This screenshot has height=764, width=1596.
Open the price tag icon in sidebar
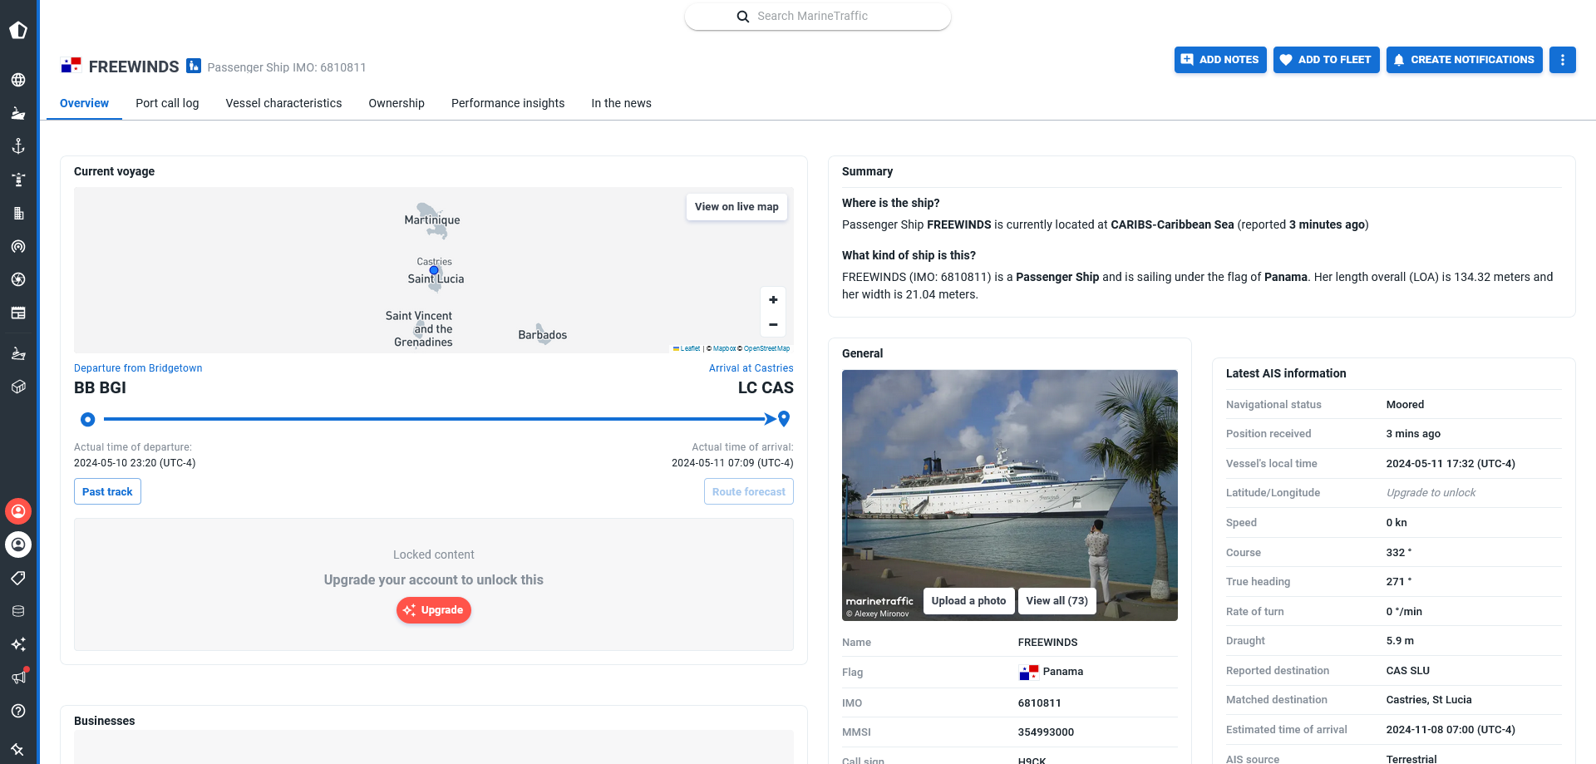18,578
